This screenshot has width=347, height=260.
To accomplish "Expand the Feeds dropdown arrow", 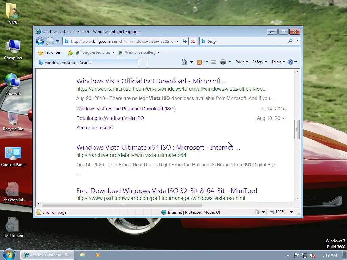I will (x=207, y=62).
